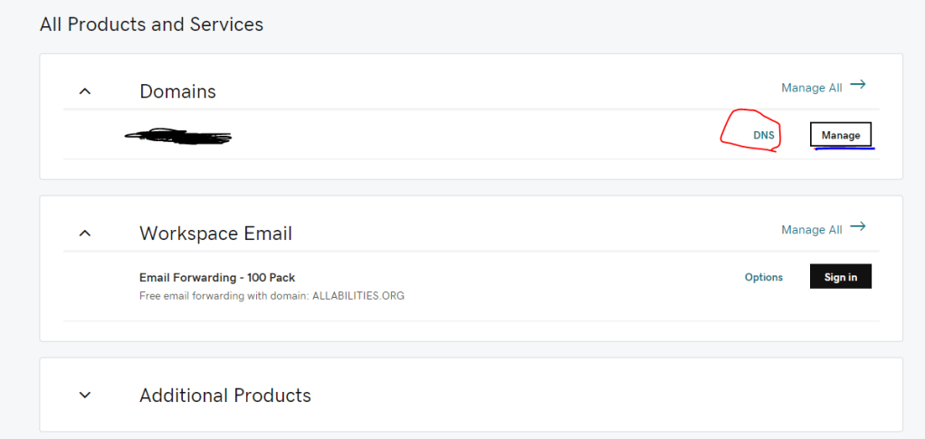Click the Workspace Email section heading
Viewport: 925px width, 439px height.
[x=215, y=234]
